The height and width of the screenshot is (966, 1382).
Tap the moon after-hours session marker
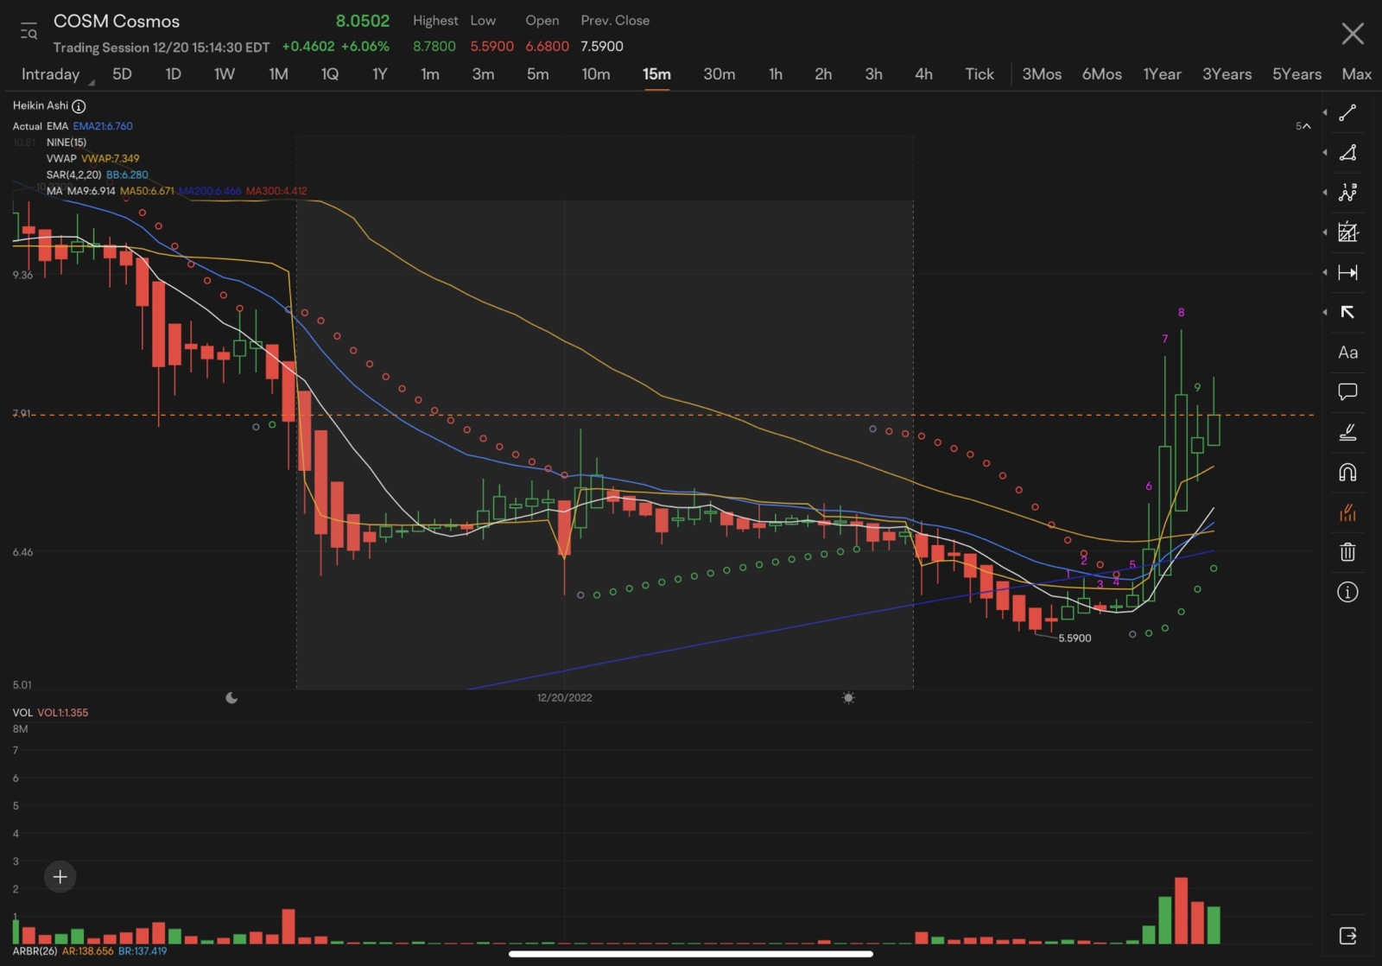click(x=231, y=698)
